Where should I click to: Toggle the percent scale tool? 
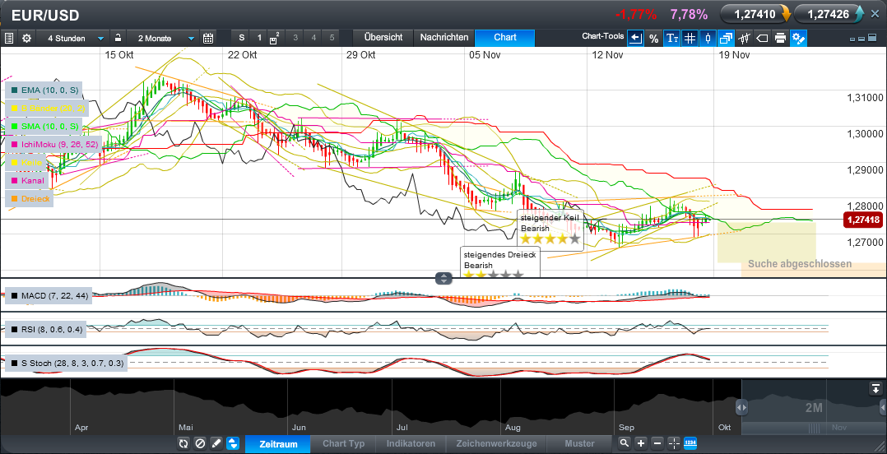(x=653, y=39)
